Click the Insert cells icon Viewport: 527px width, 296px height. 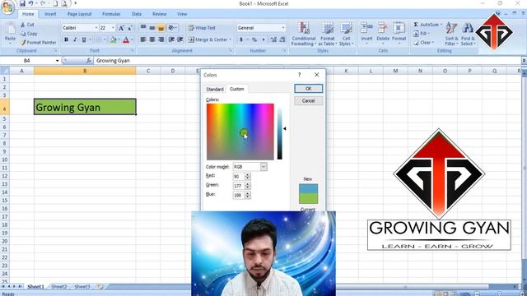(x=366, y=27)
